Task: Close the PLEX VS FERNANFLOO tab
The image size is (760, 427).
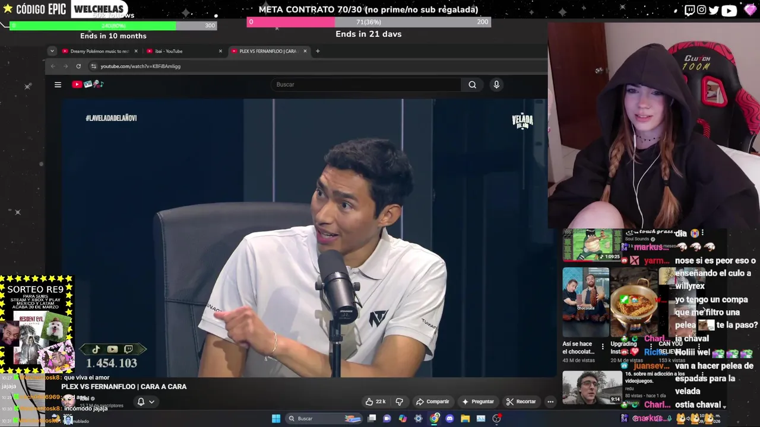Action: coord(305,51)
